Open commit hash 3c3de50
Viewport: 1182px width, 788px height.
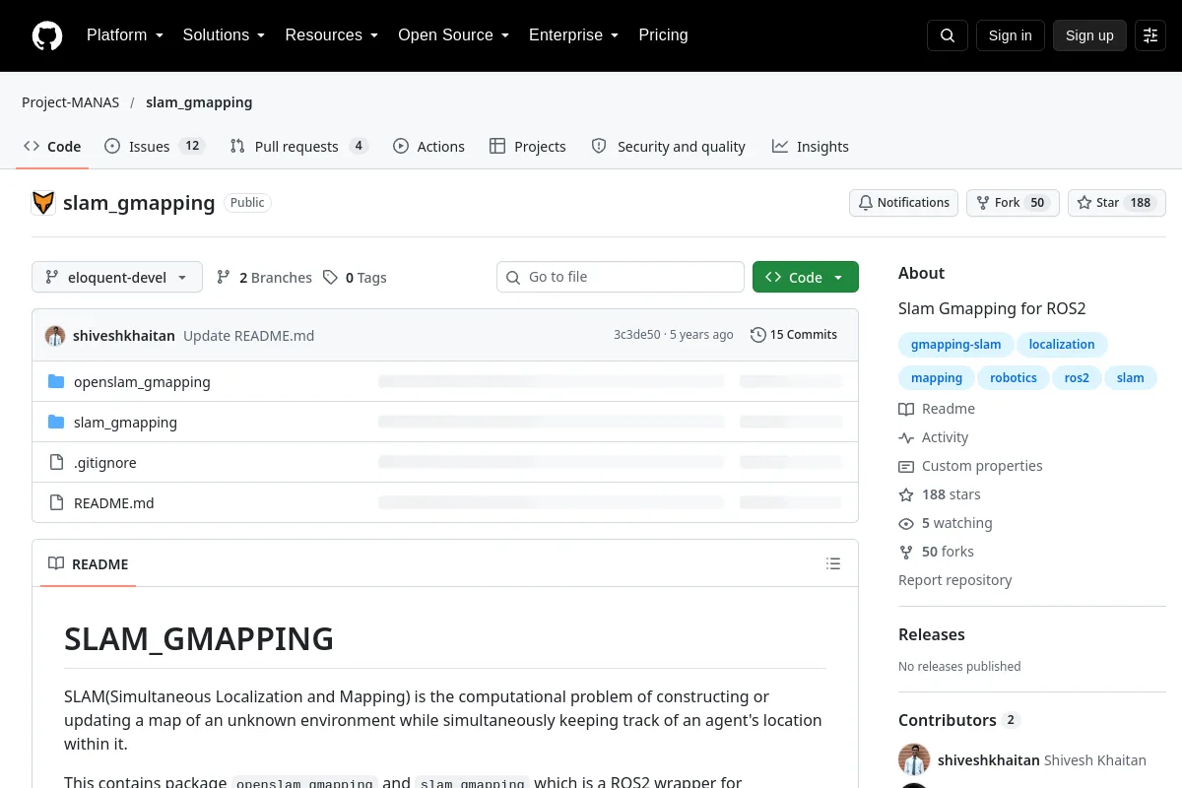(636, 335)
